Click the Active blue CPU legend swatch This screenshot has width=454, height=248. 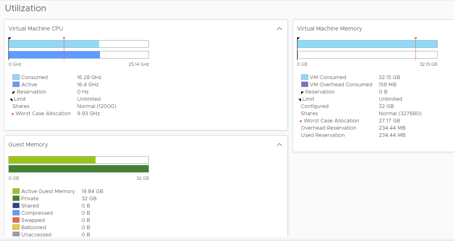[x=16, y=85]
